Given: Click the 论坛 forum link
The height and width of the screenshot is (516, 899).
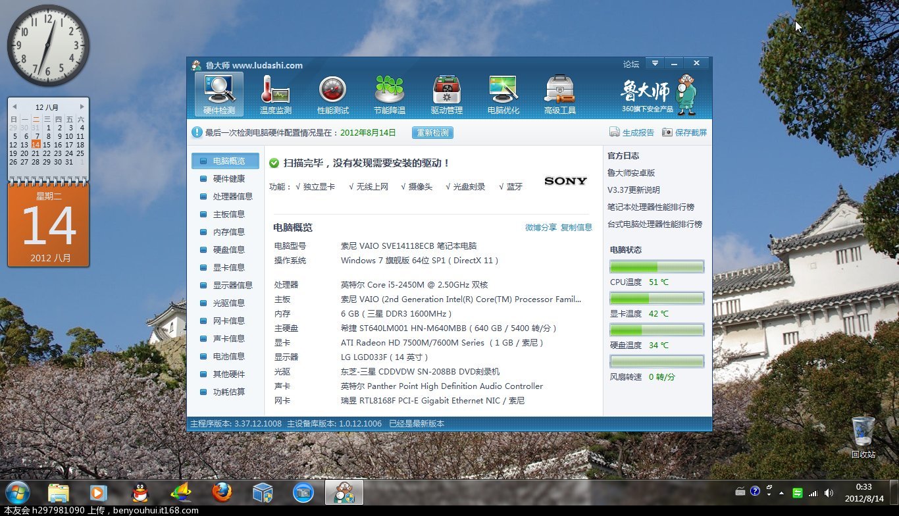Looking at the screenshot, I should pos(631,64).
